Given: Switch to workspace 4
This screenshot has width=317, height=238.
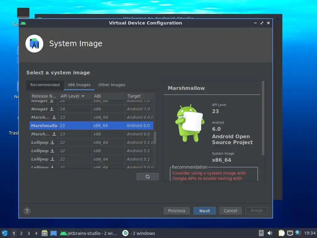Looking at the screenshot, I should tap(36, 233).
